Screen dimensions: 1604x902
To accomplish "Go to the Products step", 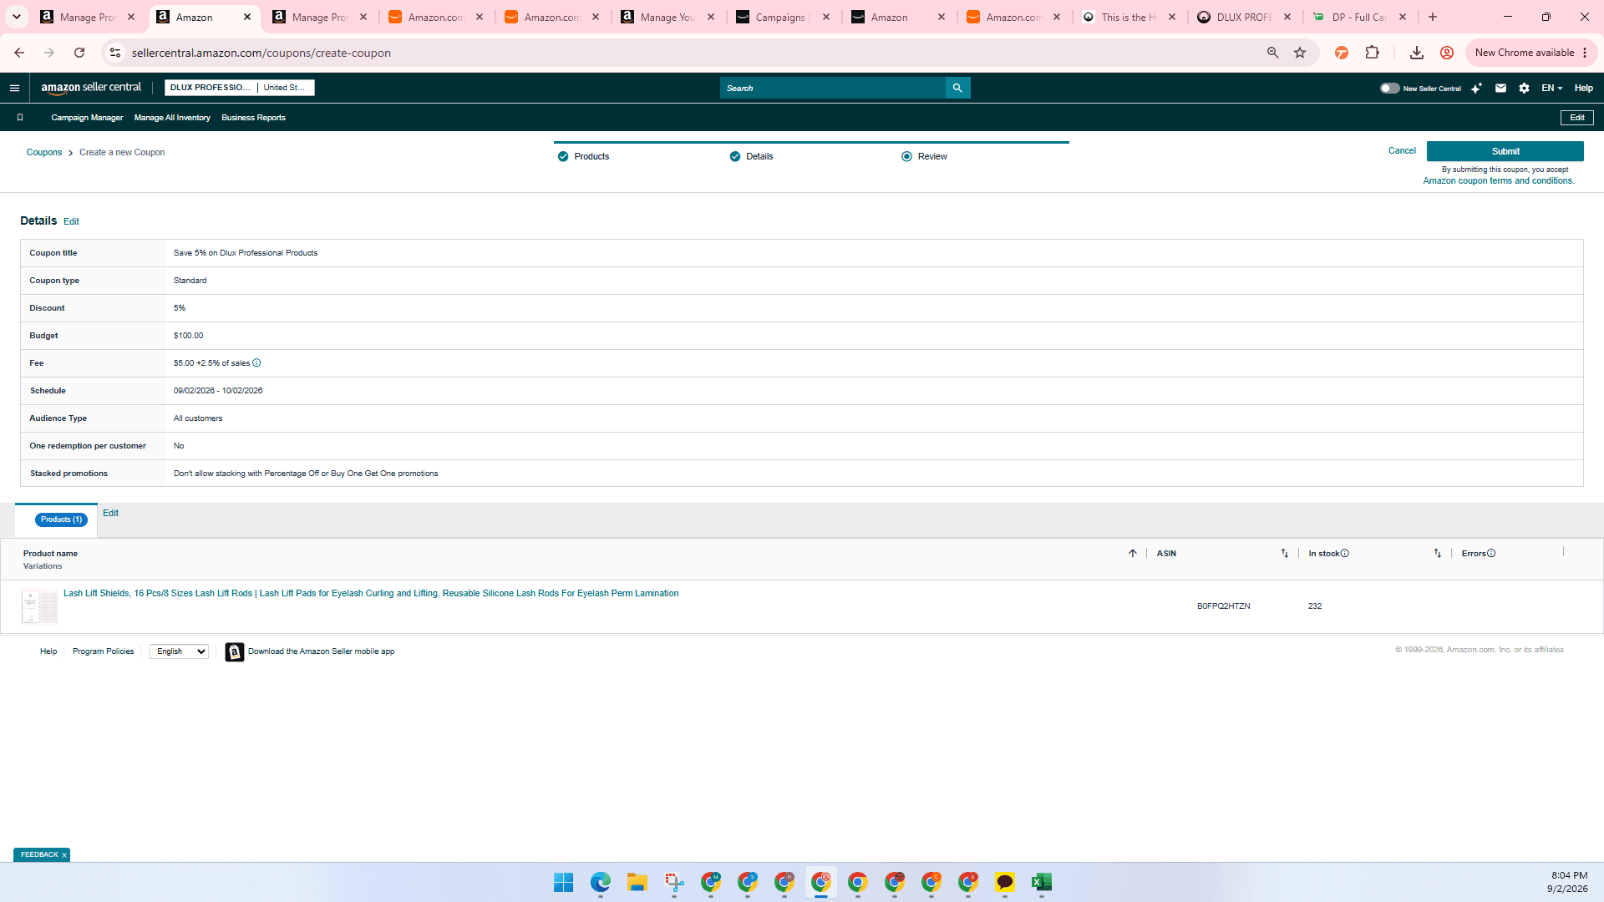I will [584, 156].
